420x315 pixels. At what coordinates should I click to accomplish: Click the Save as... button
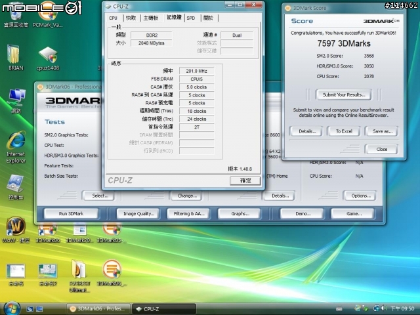[382, 131]
